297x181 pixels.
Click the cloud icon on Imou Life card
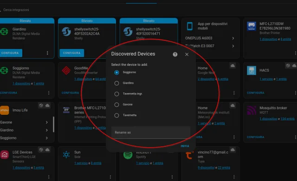point(47,106)
